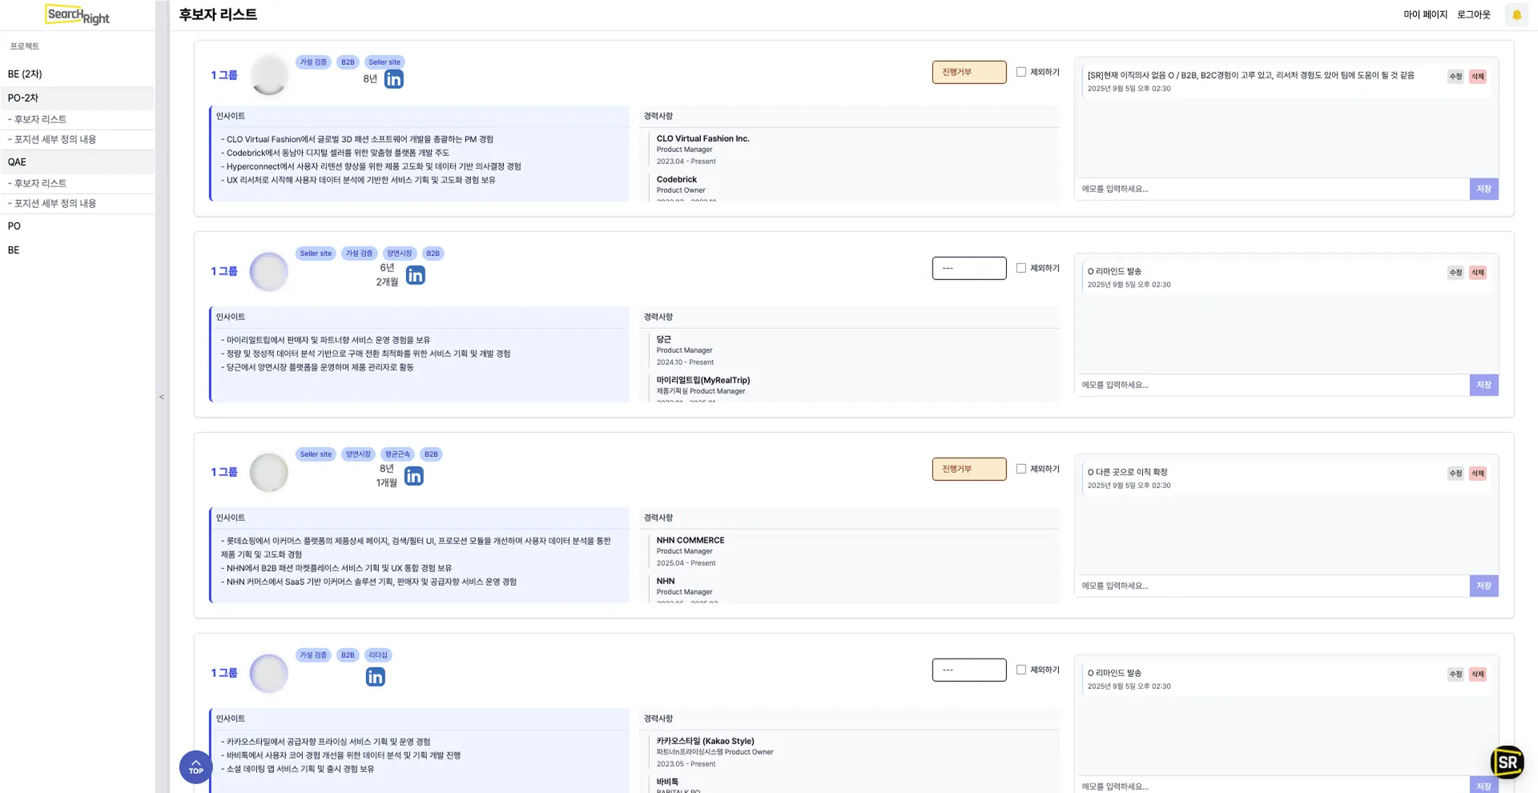Delete the memo on first candidate card
Screen dimensions: 1538x793
point(1477,77)
